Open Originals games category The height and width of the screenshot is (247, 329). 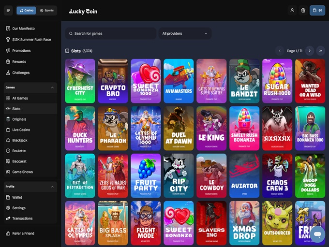[30, 119]
